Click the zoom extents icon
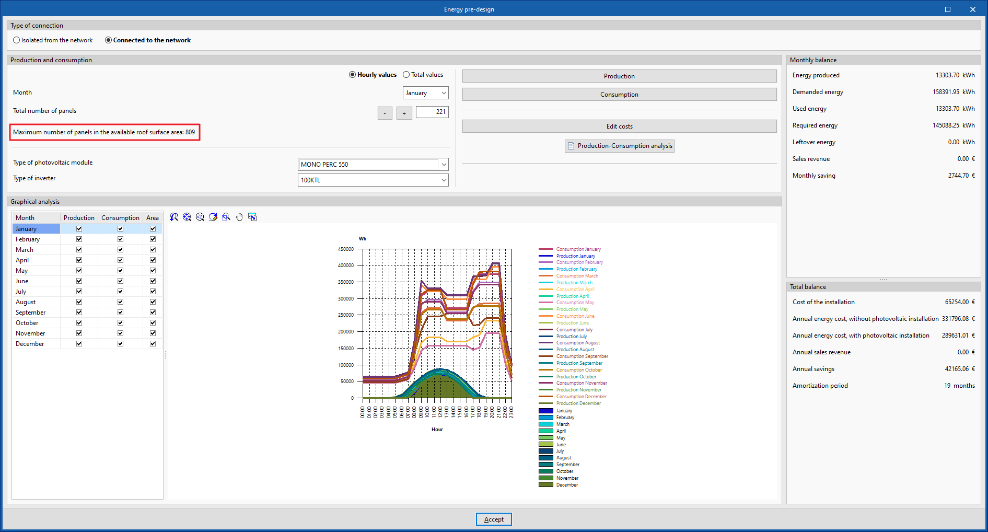This screenshot has height=532, width=988. point(187,217)
